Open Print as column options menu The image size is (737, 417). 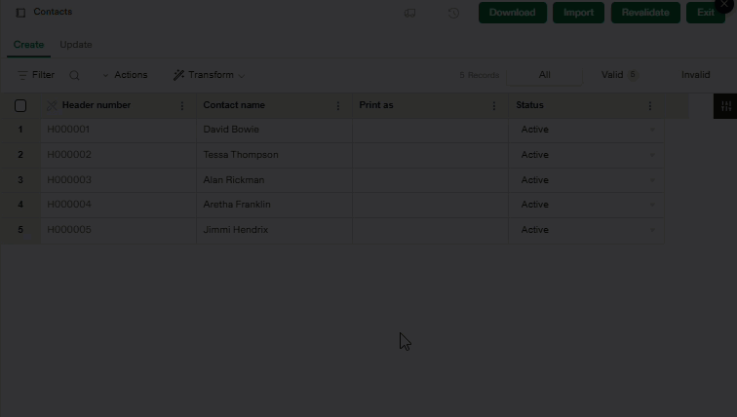[x=494, y=106]
